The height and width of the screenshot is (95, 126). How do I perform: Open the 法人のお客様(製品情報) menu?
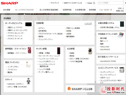pos(49,10)
